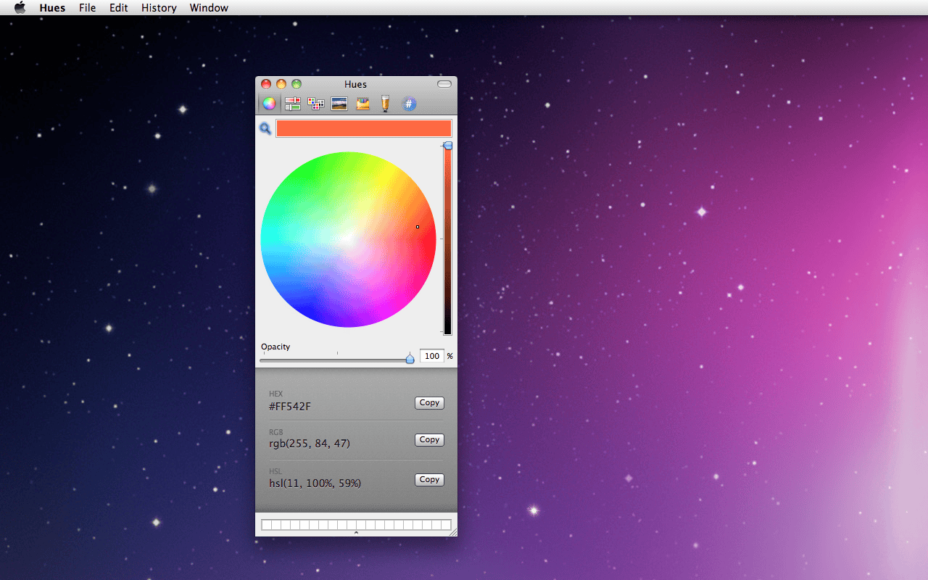
Task: Copy the rgb(255, 84, 47) value
Action: click(429, 439)
